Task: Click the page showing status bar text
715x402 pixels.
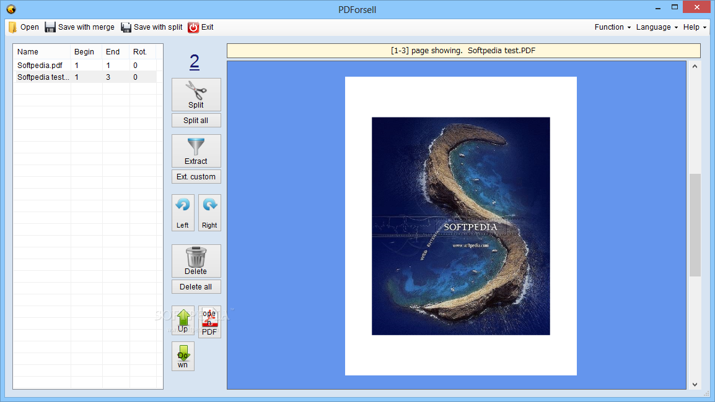Action: (x=463, y=51)
